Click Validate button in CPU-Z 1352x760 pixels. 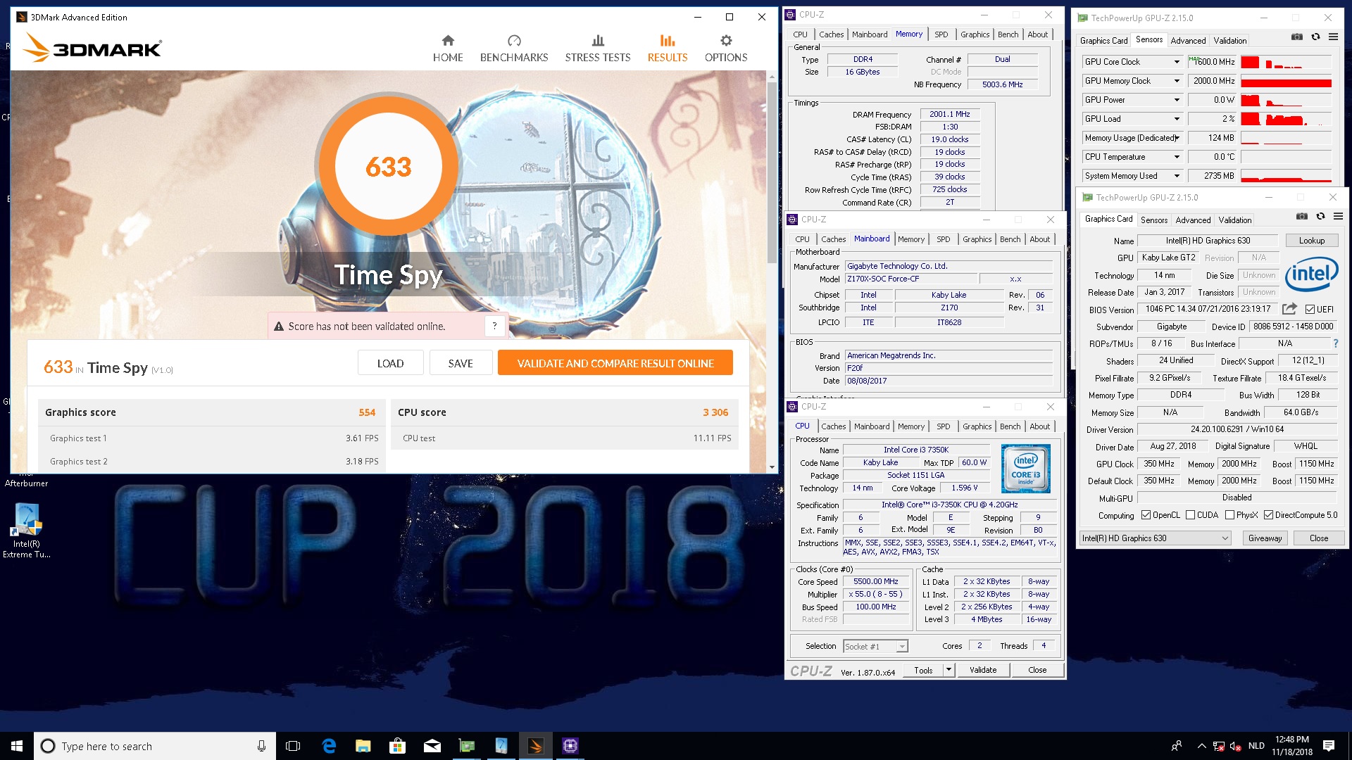(983, 670)
